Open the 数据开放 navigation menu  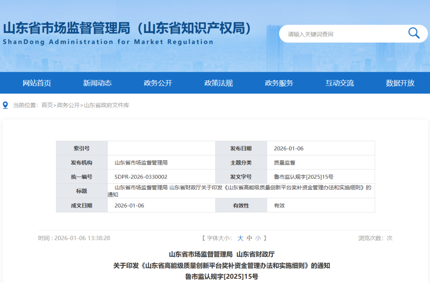pos(399,83)
